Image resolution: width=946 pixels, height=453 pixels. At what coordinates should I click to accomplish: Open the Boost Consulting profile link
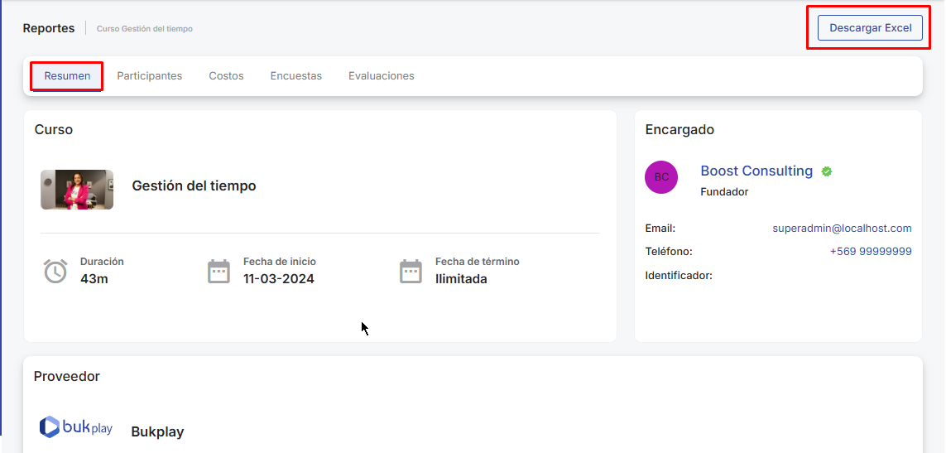coord(756,171)
